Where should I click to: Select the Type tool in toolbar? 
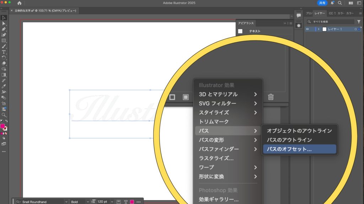coord(4,52)
